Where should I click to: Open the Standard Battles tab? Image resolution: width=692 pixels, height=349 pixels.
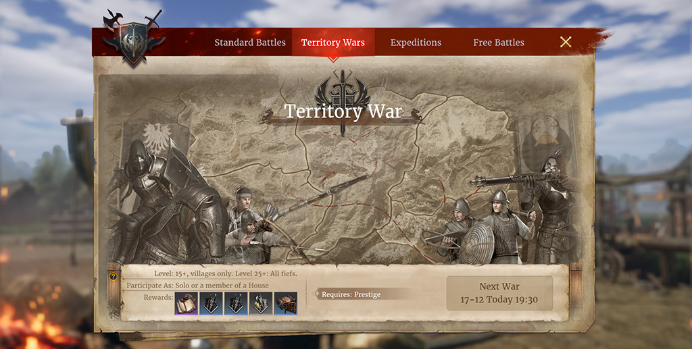(x=250, y=43)
